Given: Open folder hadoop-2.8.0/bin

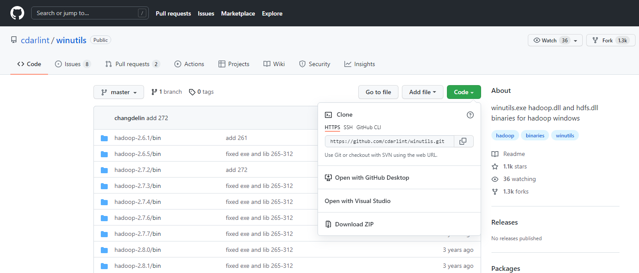Looking at the screenshot, I should [x=138, y=250].
